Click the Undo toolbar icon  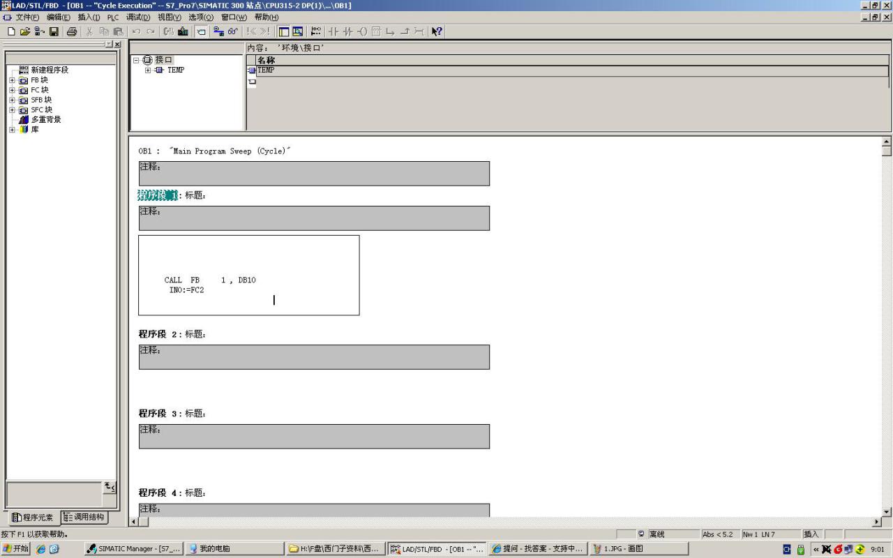pyautogui.click(x=136, y=31)
